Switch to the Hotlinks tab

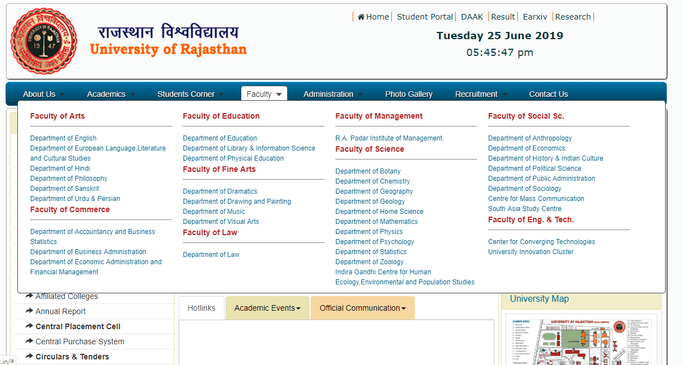(x=202, y=308)
